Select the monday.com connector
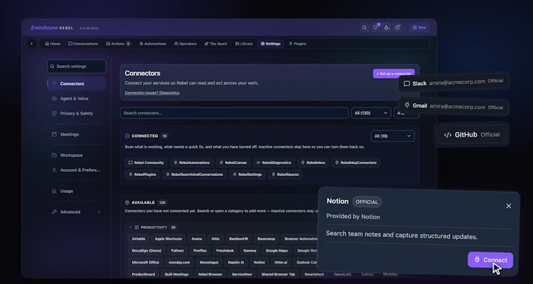This screenshot has width=533, height=284. coord(179,262)
